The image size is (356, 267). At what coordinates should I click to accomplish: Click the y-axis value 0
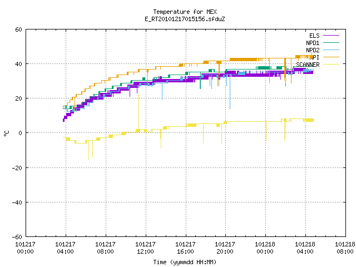(x=21, y=133)
